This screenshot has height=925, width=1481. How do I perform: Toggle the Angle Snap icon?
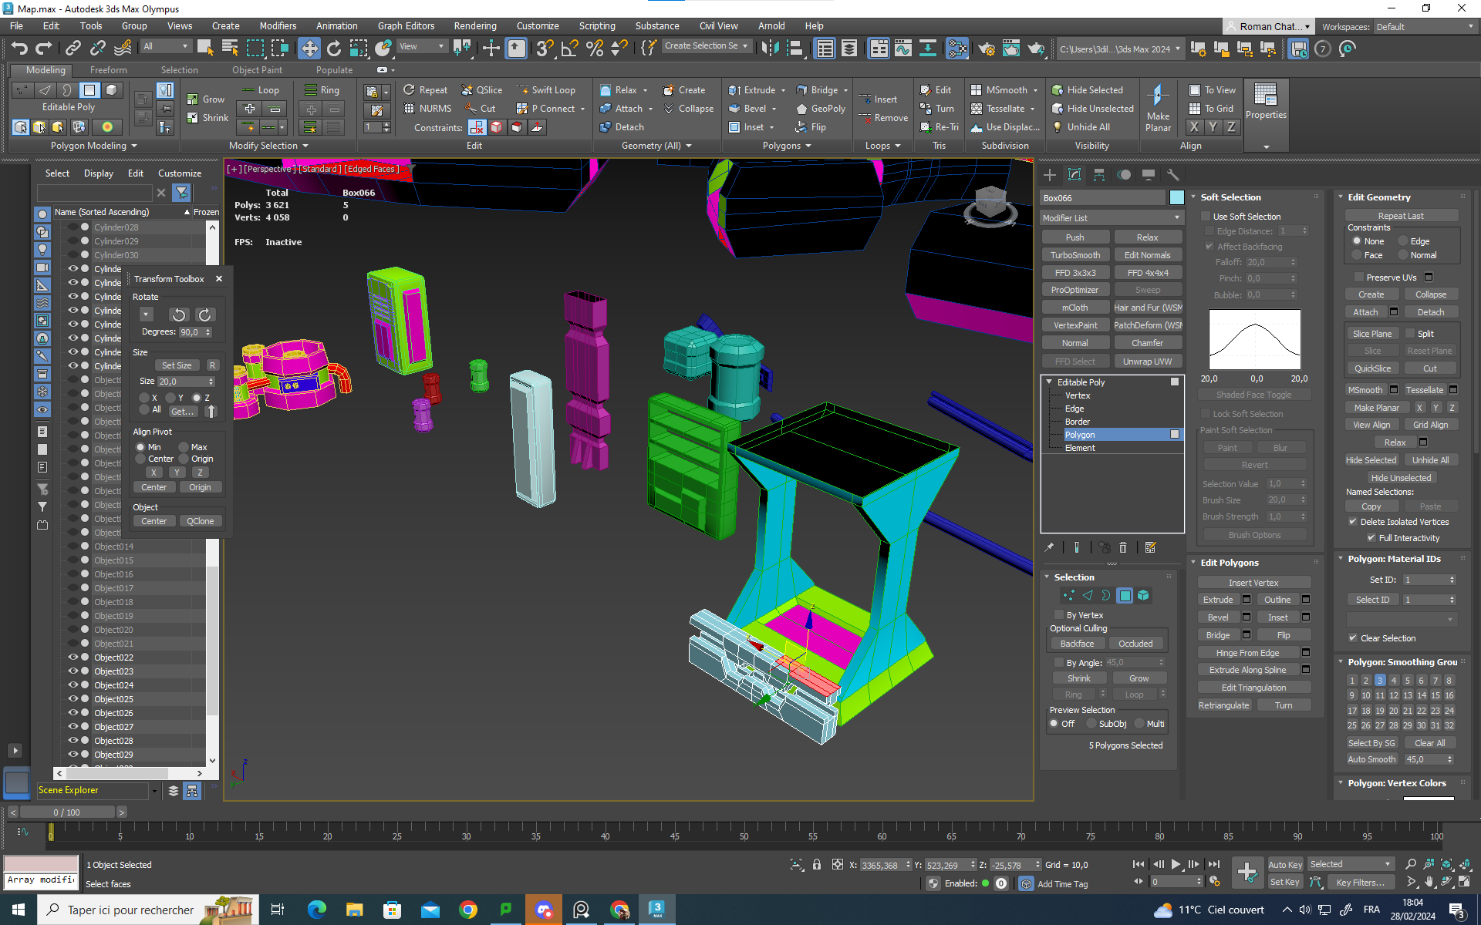[x=570, y=49]
